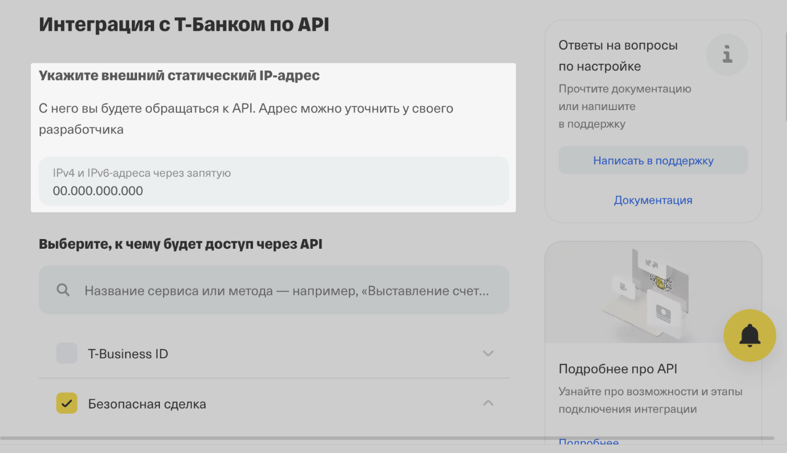The image size is (787, 453).
Task: Click the "Написать в поддержку" button
Action: [x=653, y=160]
